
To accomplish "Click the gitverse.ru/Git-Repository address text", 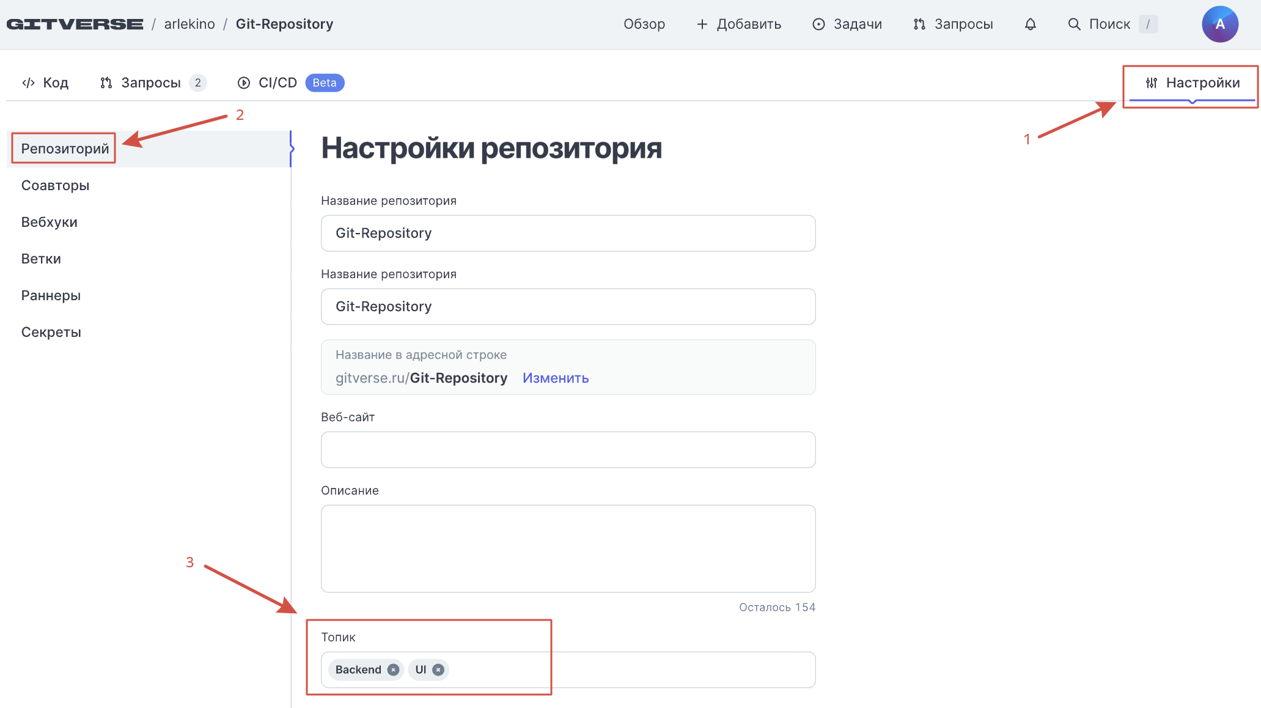I will click(x=421, y=378).
